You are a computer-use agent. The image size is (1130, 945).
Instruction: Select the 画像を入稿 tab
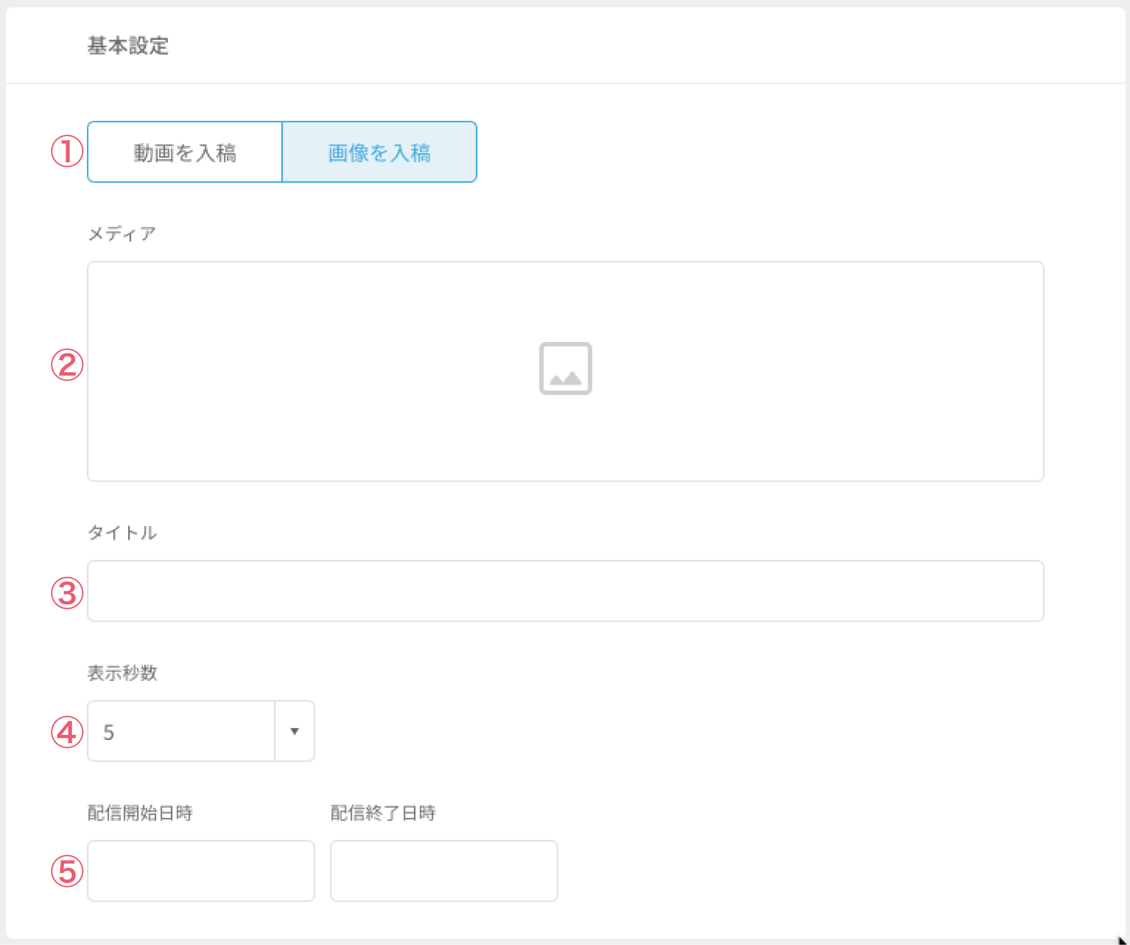point(379,152)
